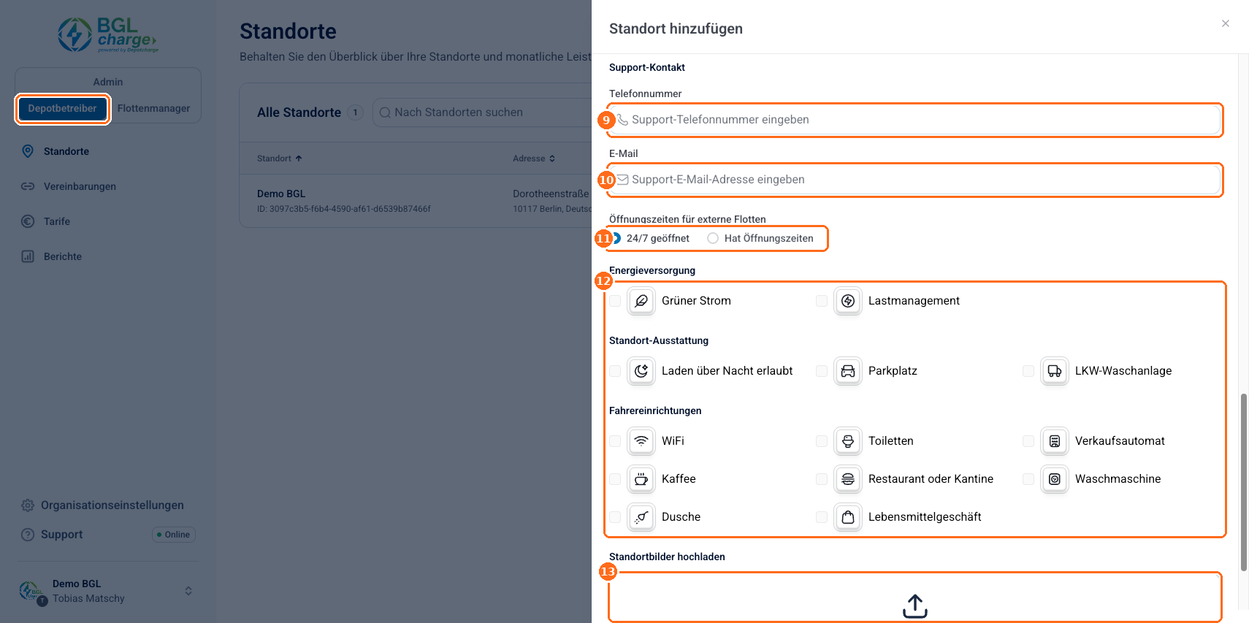Screen dimensions: 1249x623
Task: Click the Parkplatz car icon
Action: [x=848, y=371]
